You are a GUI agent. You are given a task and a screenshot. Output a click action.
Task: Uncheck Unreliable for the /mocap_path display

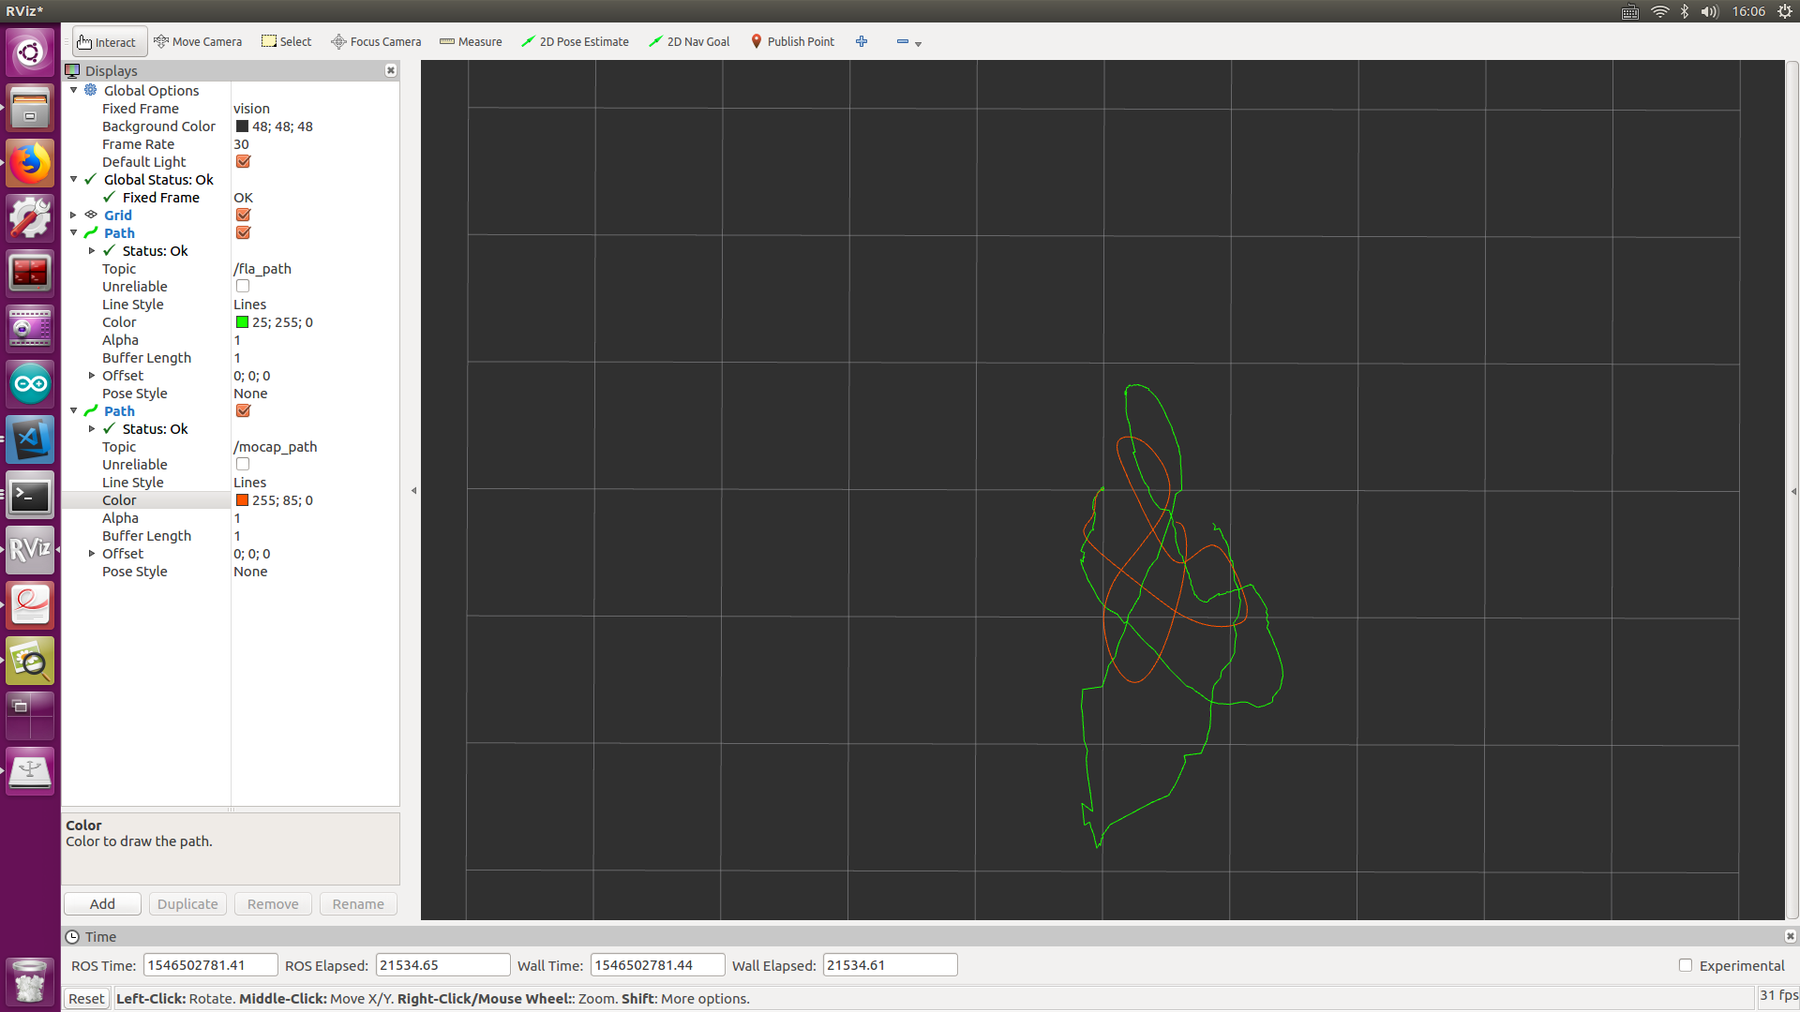tap(243, 464)
